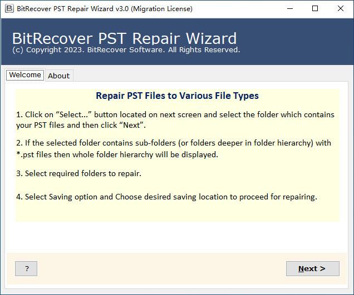Viewport: 354px width, 295px height.
Task: Click the step "3. Select required folders to repair."
Action: (x=79, y=173)
